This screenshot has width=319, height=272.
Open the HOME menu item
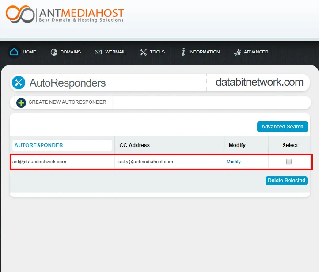[x=29, y=52]
